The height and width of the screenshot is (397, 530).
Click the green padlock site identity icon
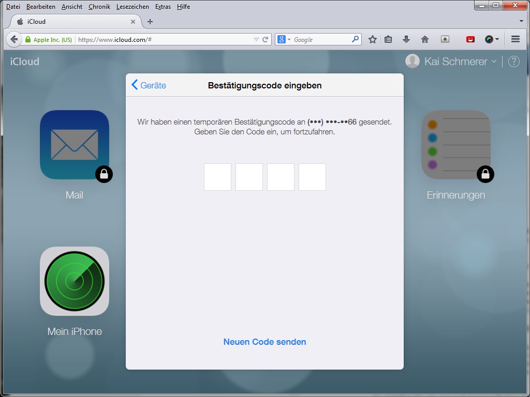pos(28,39)
